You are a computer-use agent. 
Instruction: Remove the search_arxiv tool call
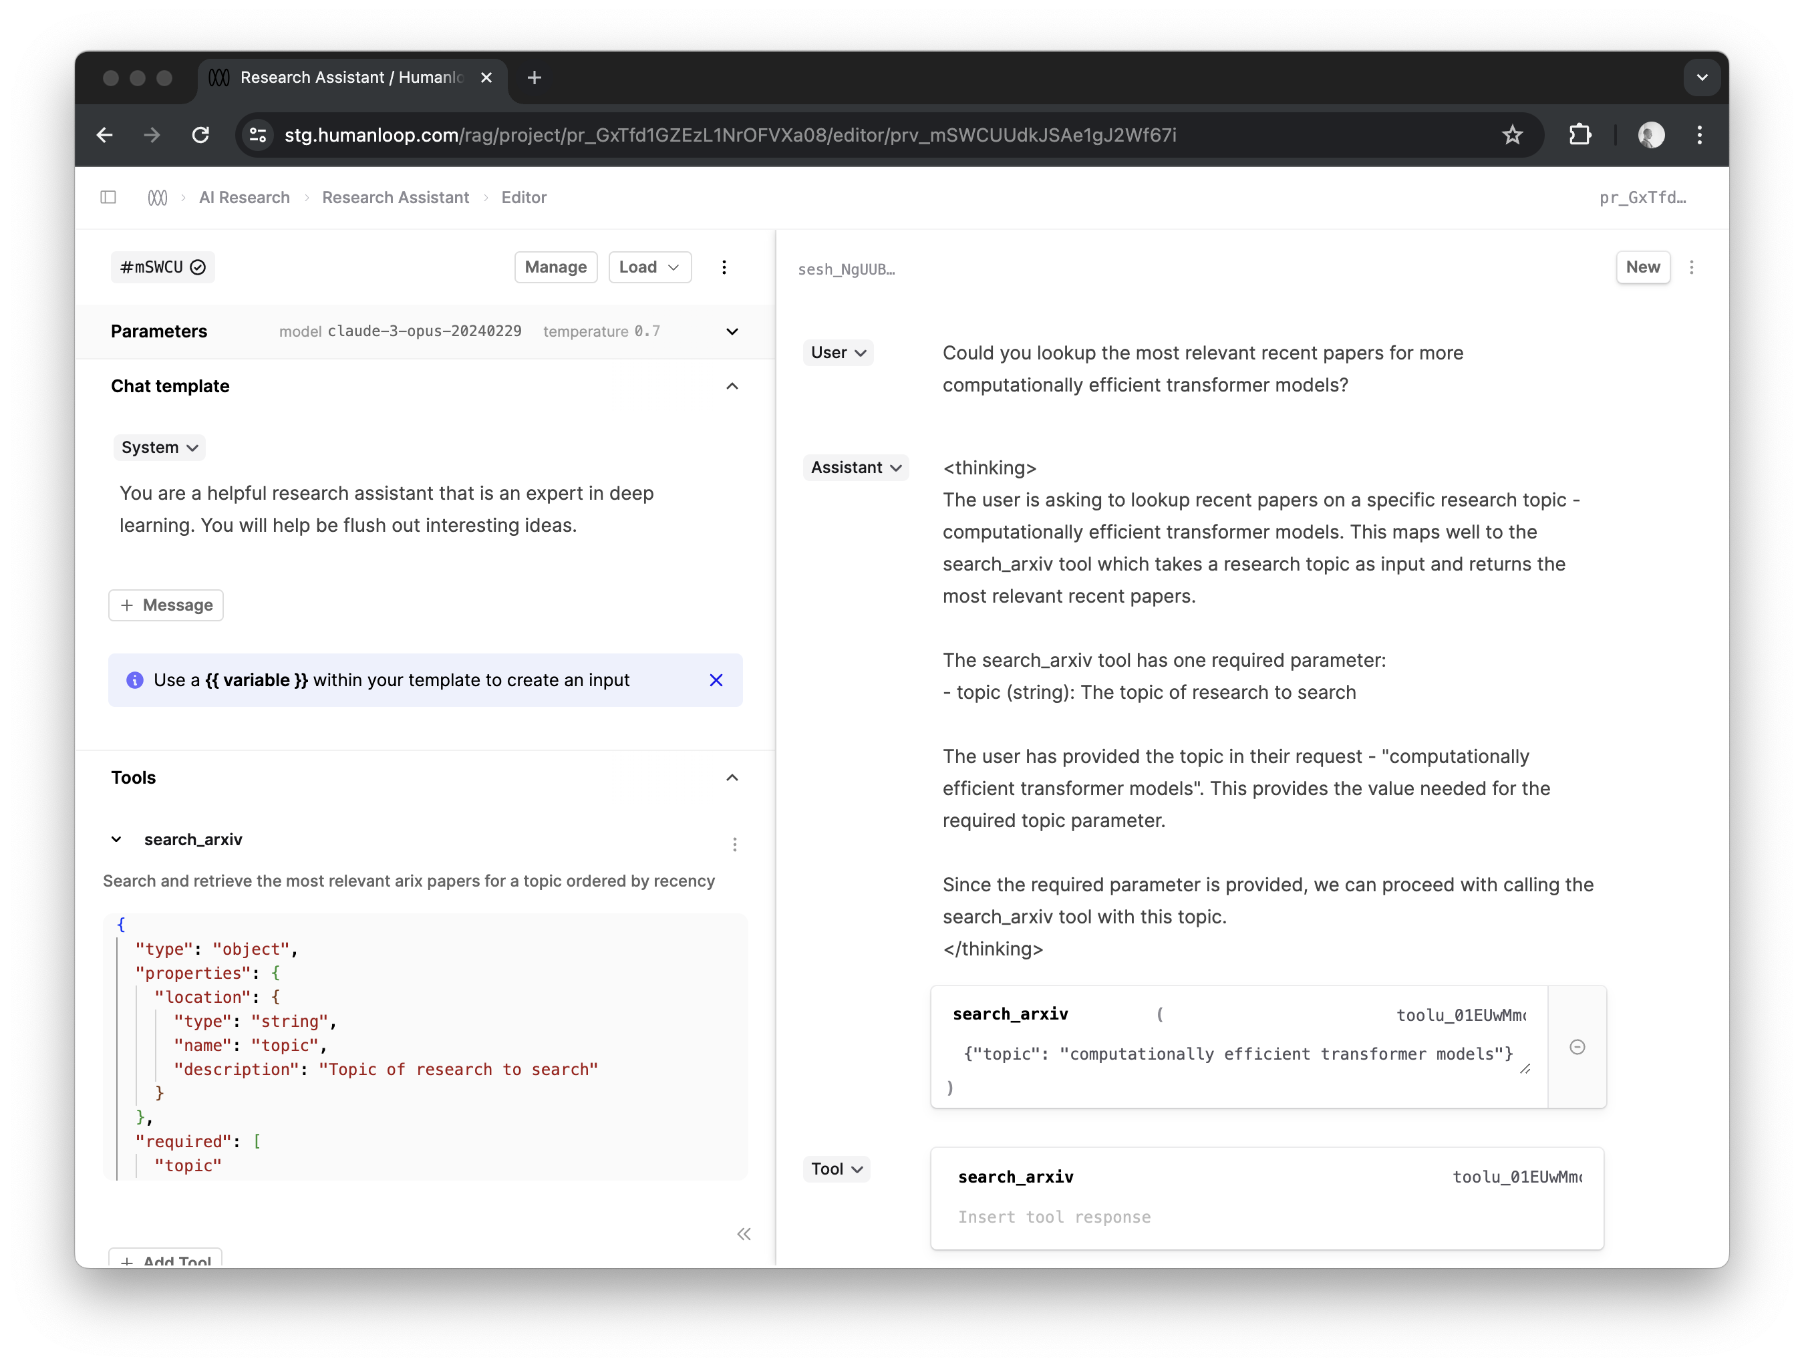(x=1577, y=1047)
